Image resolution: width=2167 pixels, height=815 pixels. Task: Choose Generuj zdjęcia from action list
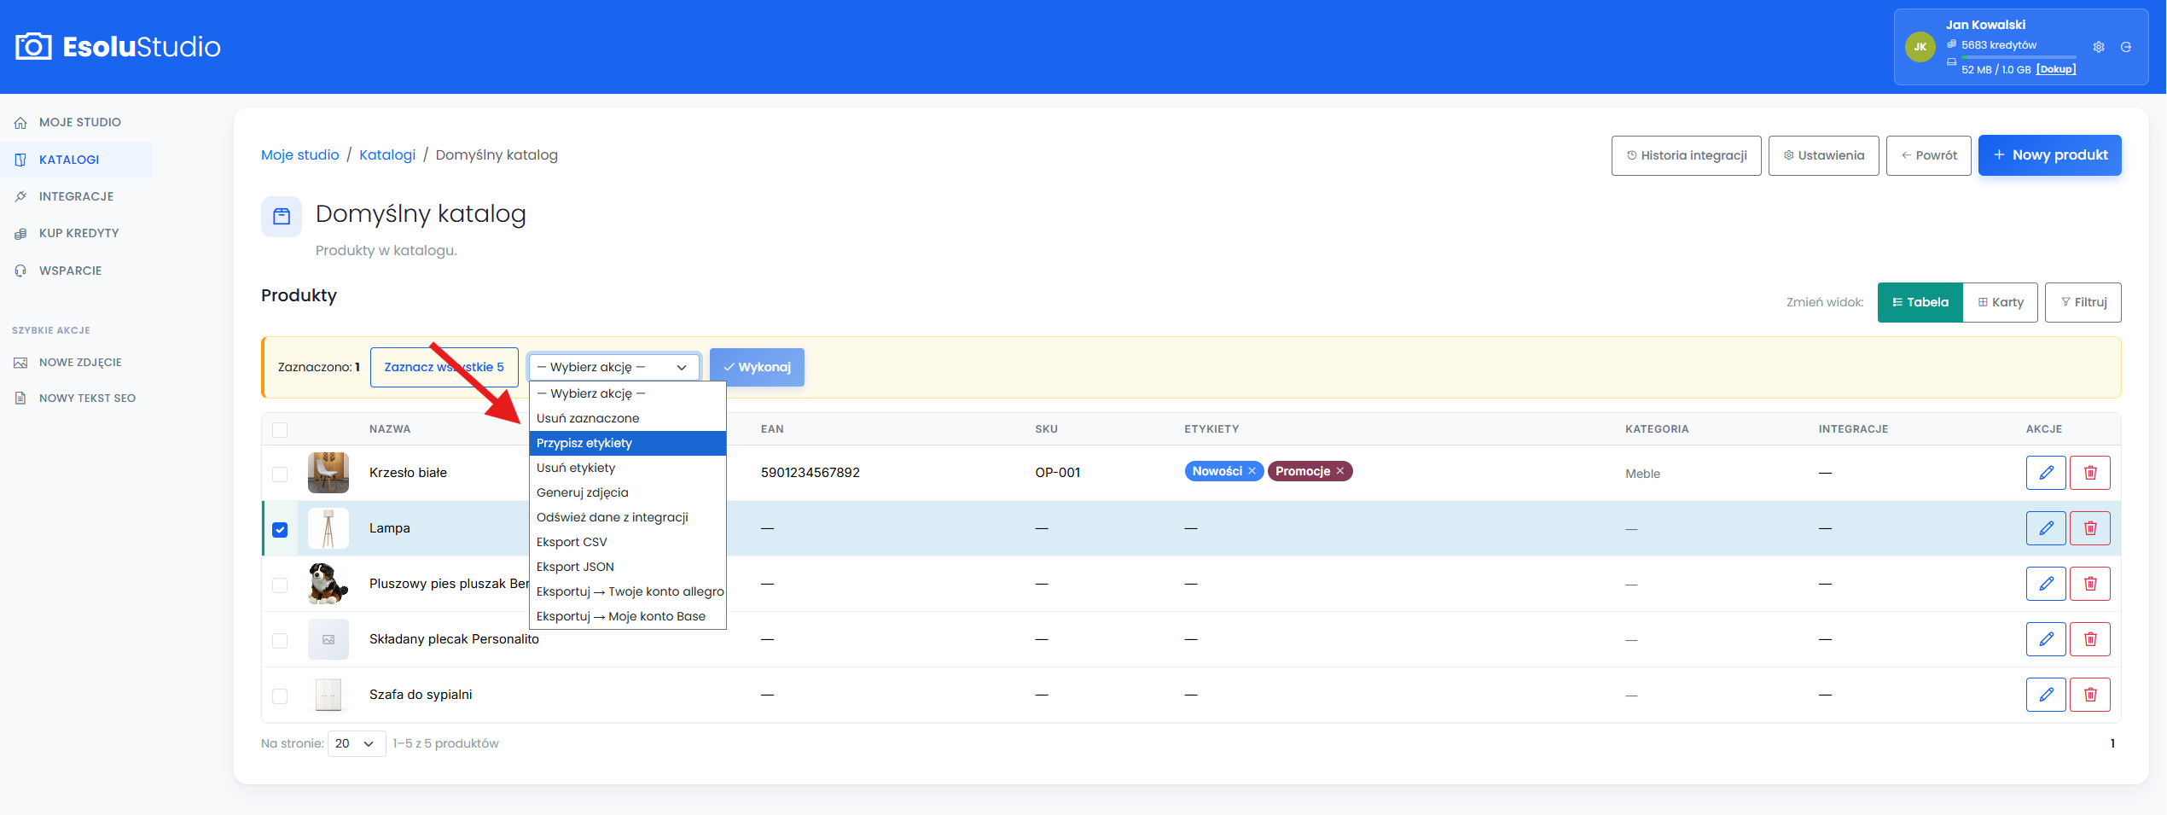point(627,492)
